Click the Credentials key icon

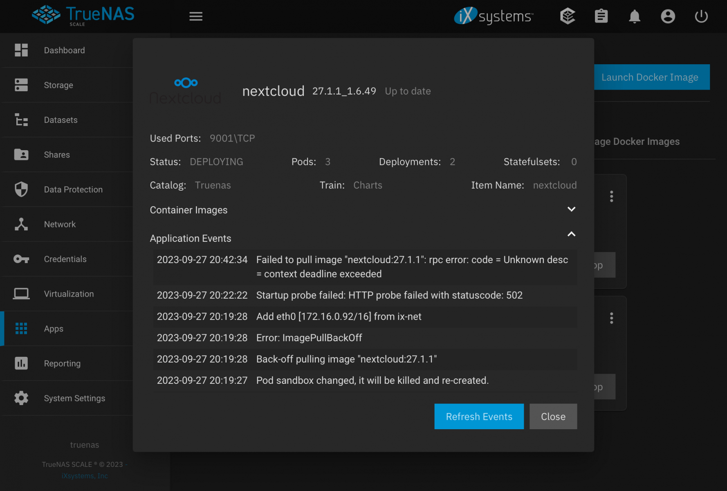coord(21,259)
